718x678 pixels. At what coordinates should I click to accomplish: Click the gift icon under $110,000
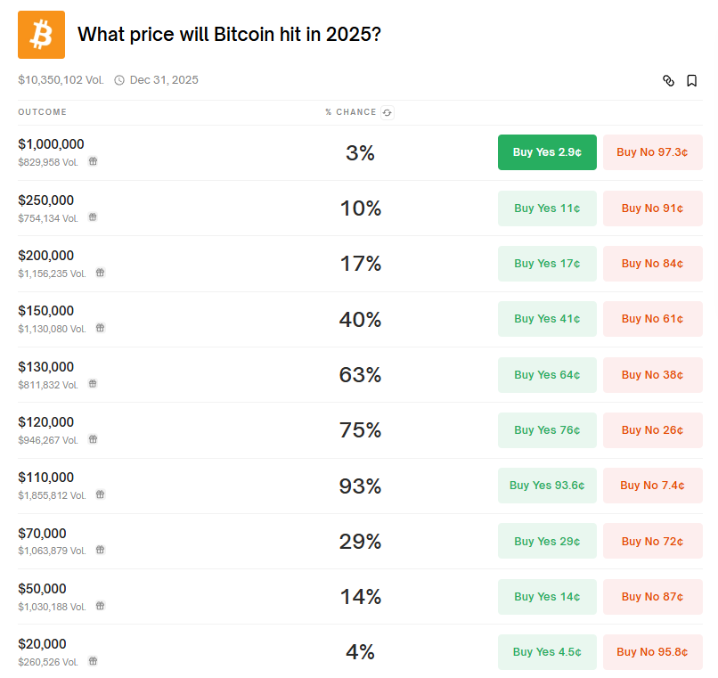100,494
